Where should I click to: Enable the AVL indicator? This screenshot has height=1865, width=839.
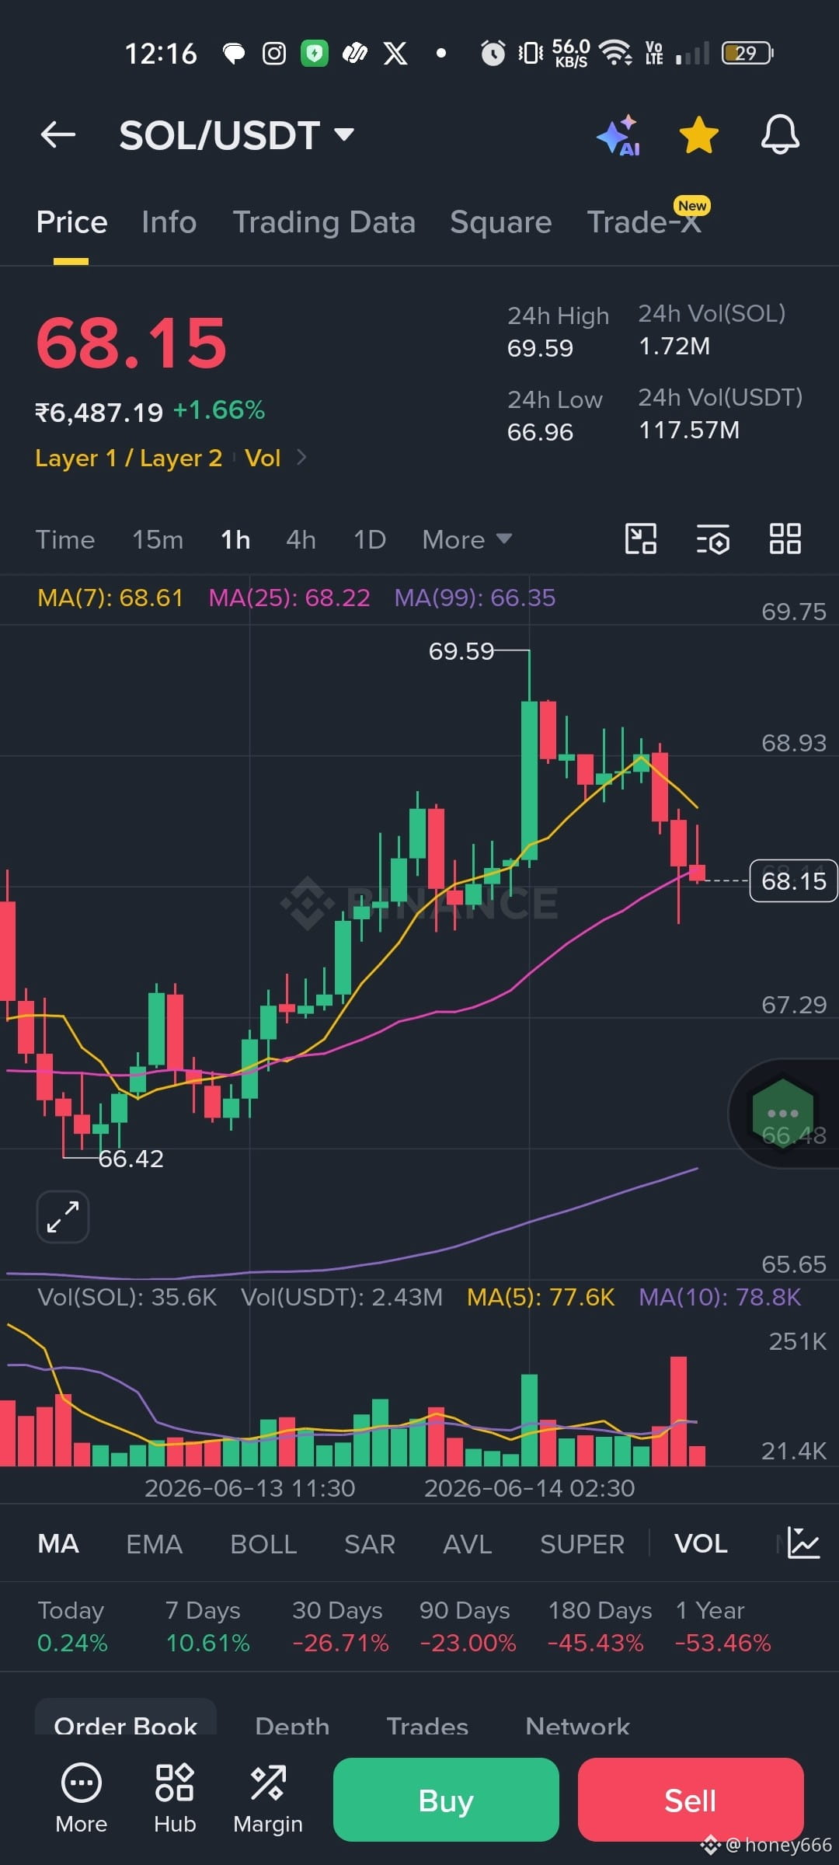tap(468, 1543)
